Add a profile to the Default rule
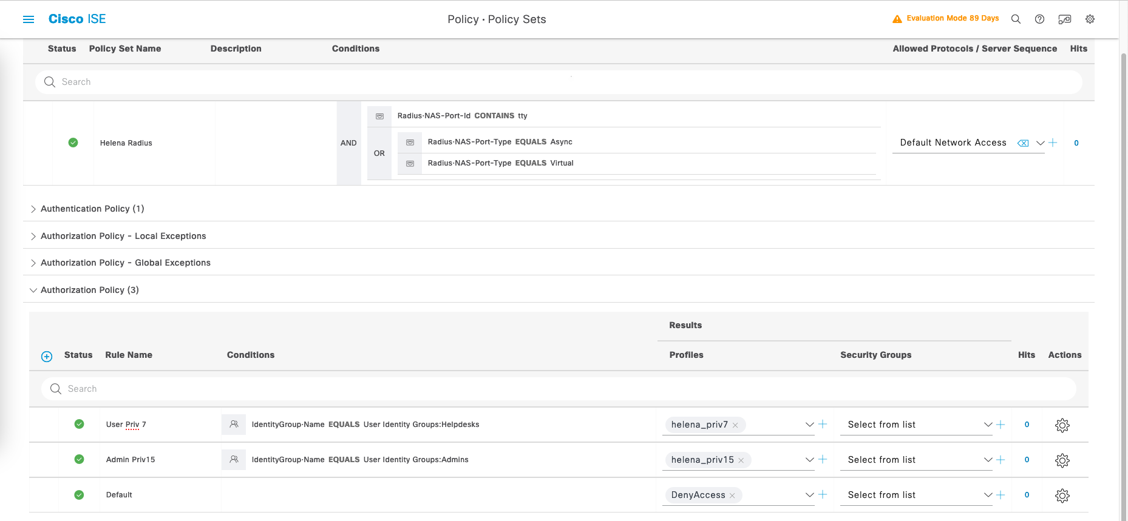 coord(823,495)
